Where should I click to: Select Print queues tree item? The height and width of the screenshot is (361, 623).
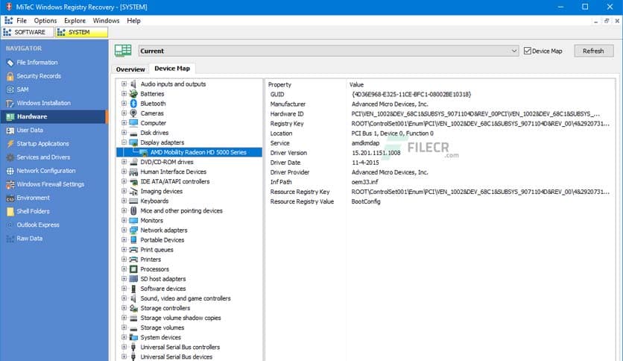156,250
